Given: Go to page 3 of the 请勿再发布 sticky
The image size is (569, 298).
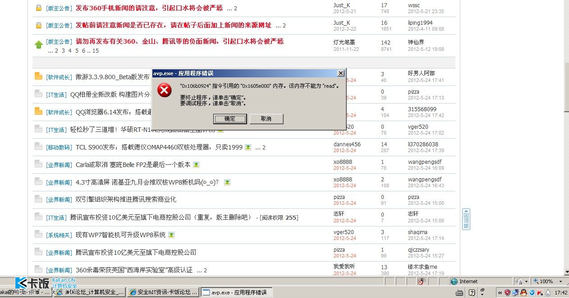Looking at the screenshot, I should click(x=64, y=51).
